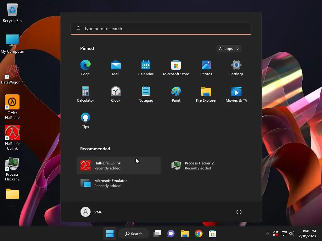Launch the Mail app
The image size is (322, 241).
(x=116, y=68)
